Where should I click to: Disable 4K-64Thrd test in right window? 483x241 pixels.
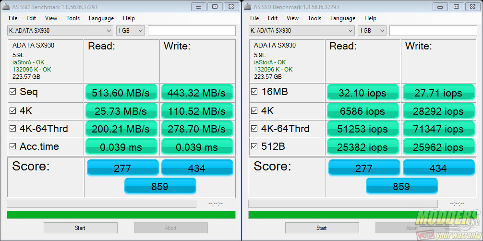tap(254, 129)
